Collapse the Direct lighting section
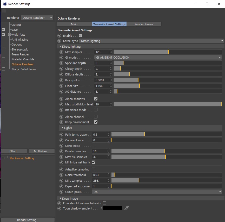Image resolution: width=225 pixels, height=222 pixels. click(x=61, y=46)
